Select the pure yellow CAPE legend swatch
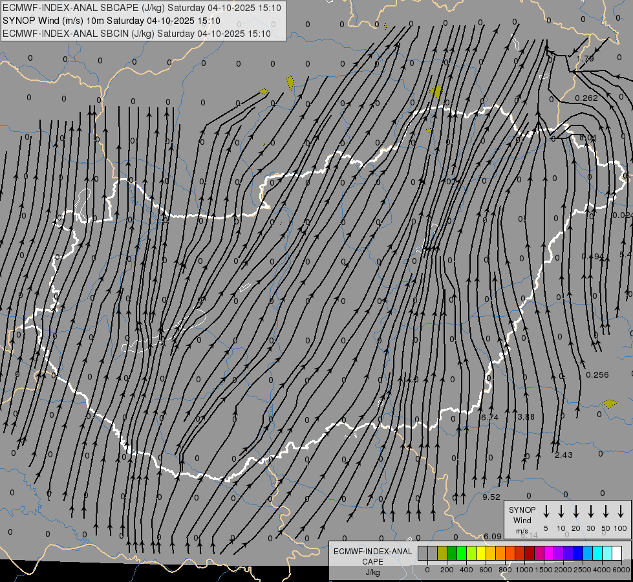633x582 pixels. point(481,553)
